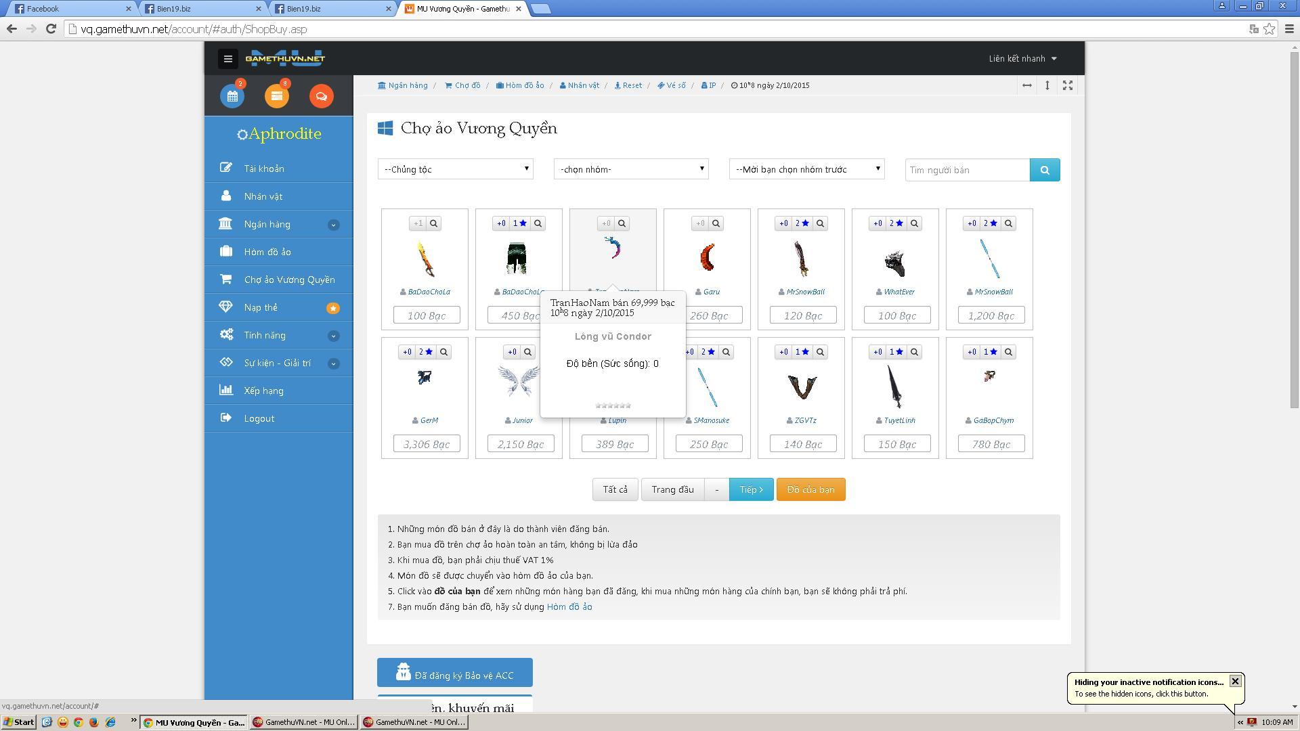The width and height of the screenshot is (1300, 731).
Task: Open the calendar notifications icon
Action: click(232, 96)
